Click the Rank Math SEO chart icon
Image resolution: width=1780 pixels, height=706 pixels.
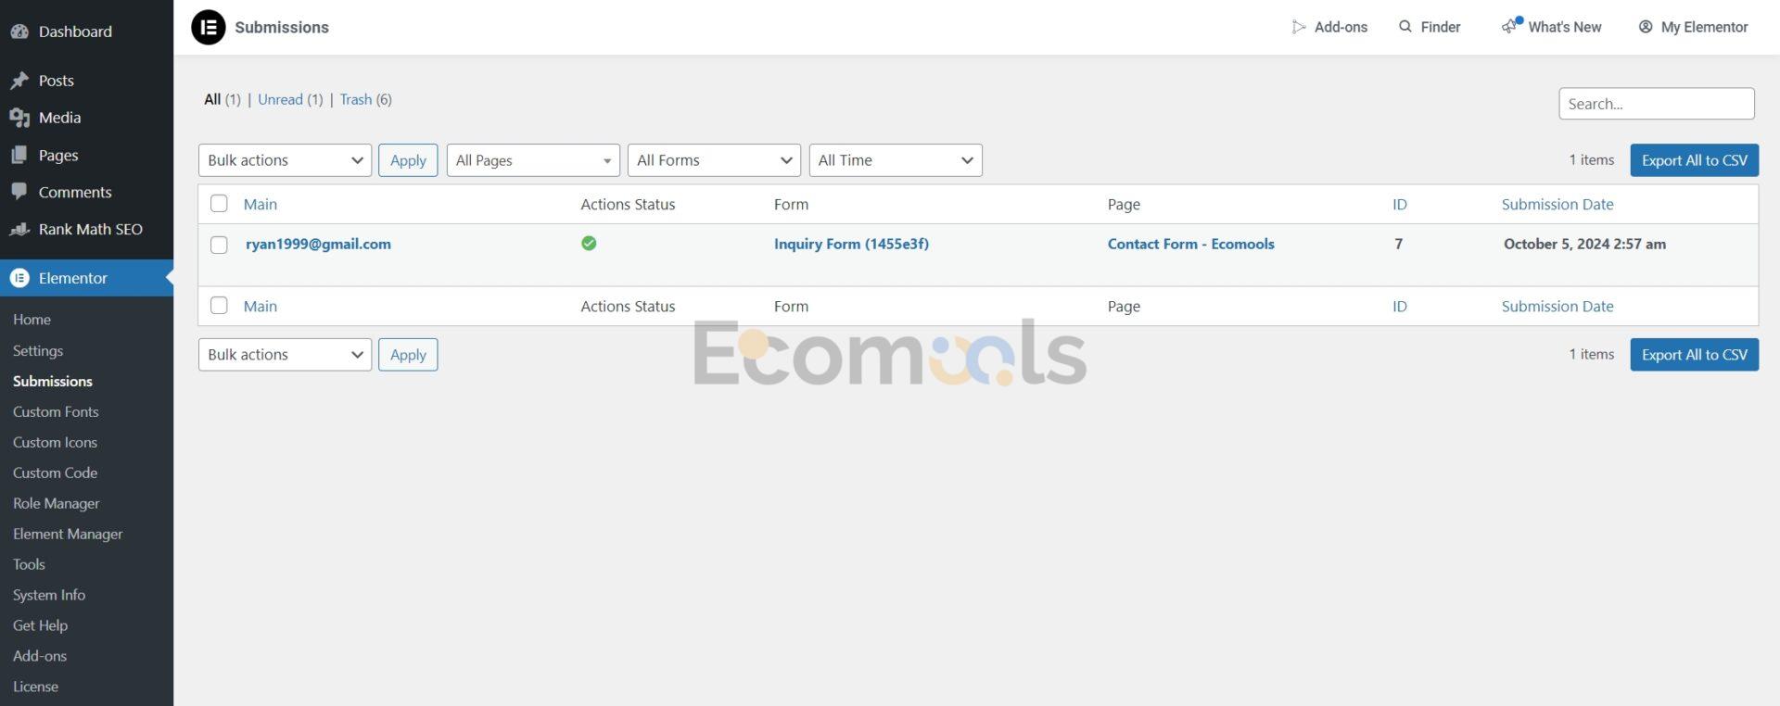pyautogui.click(x=19, y=229)
